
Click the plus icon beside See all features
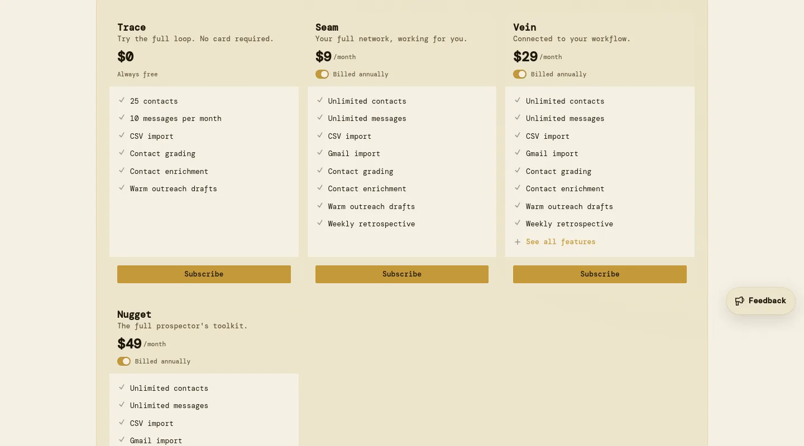518,242
